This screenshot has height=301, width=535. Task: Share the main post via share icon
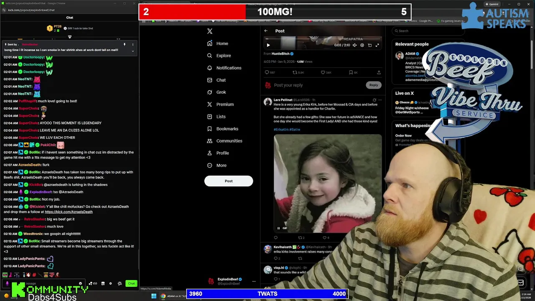[x=379, y=72]
